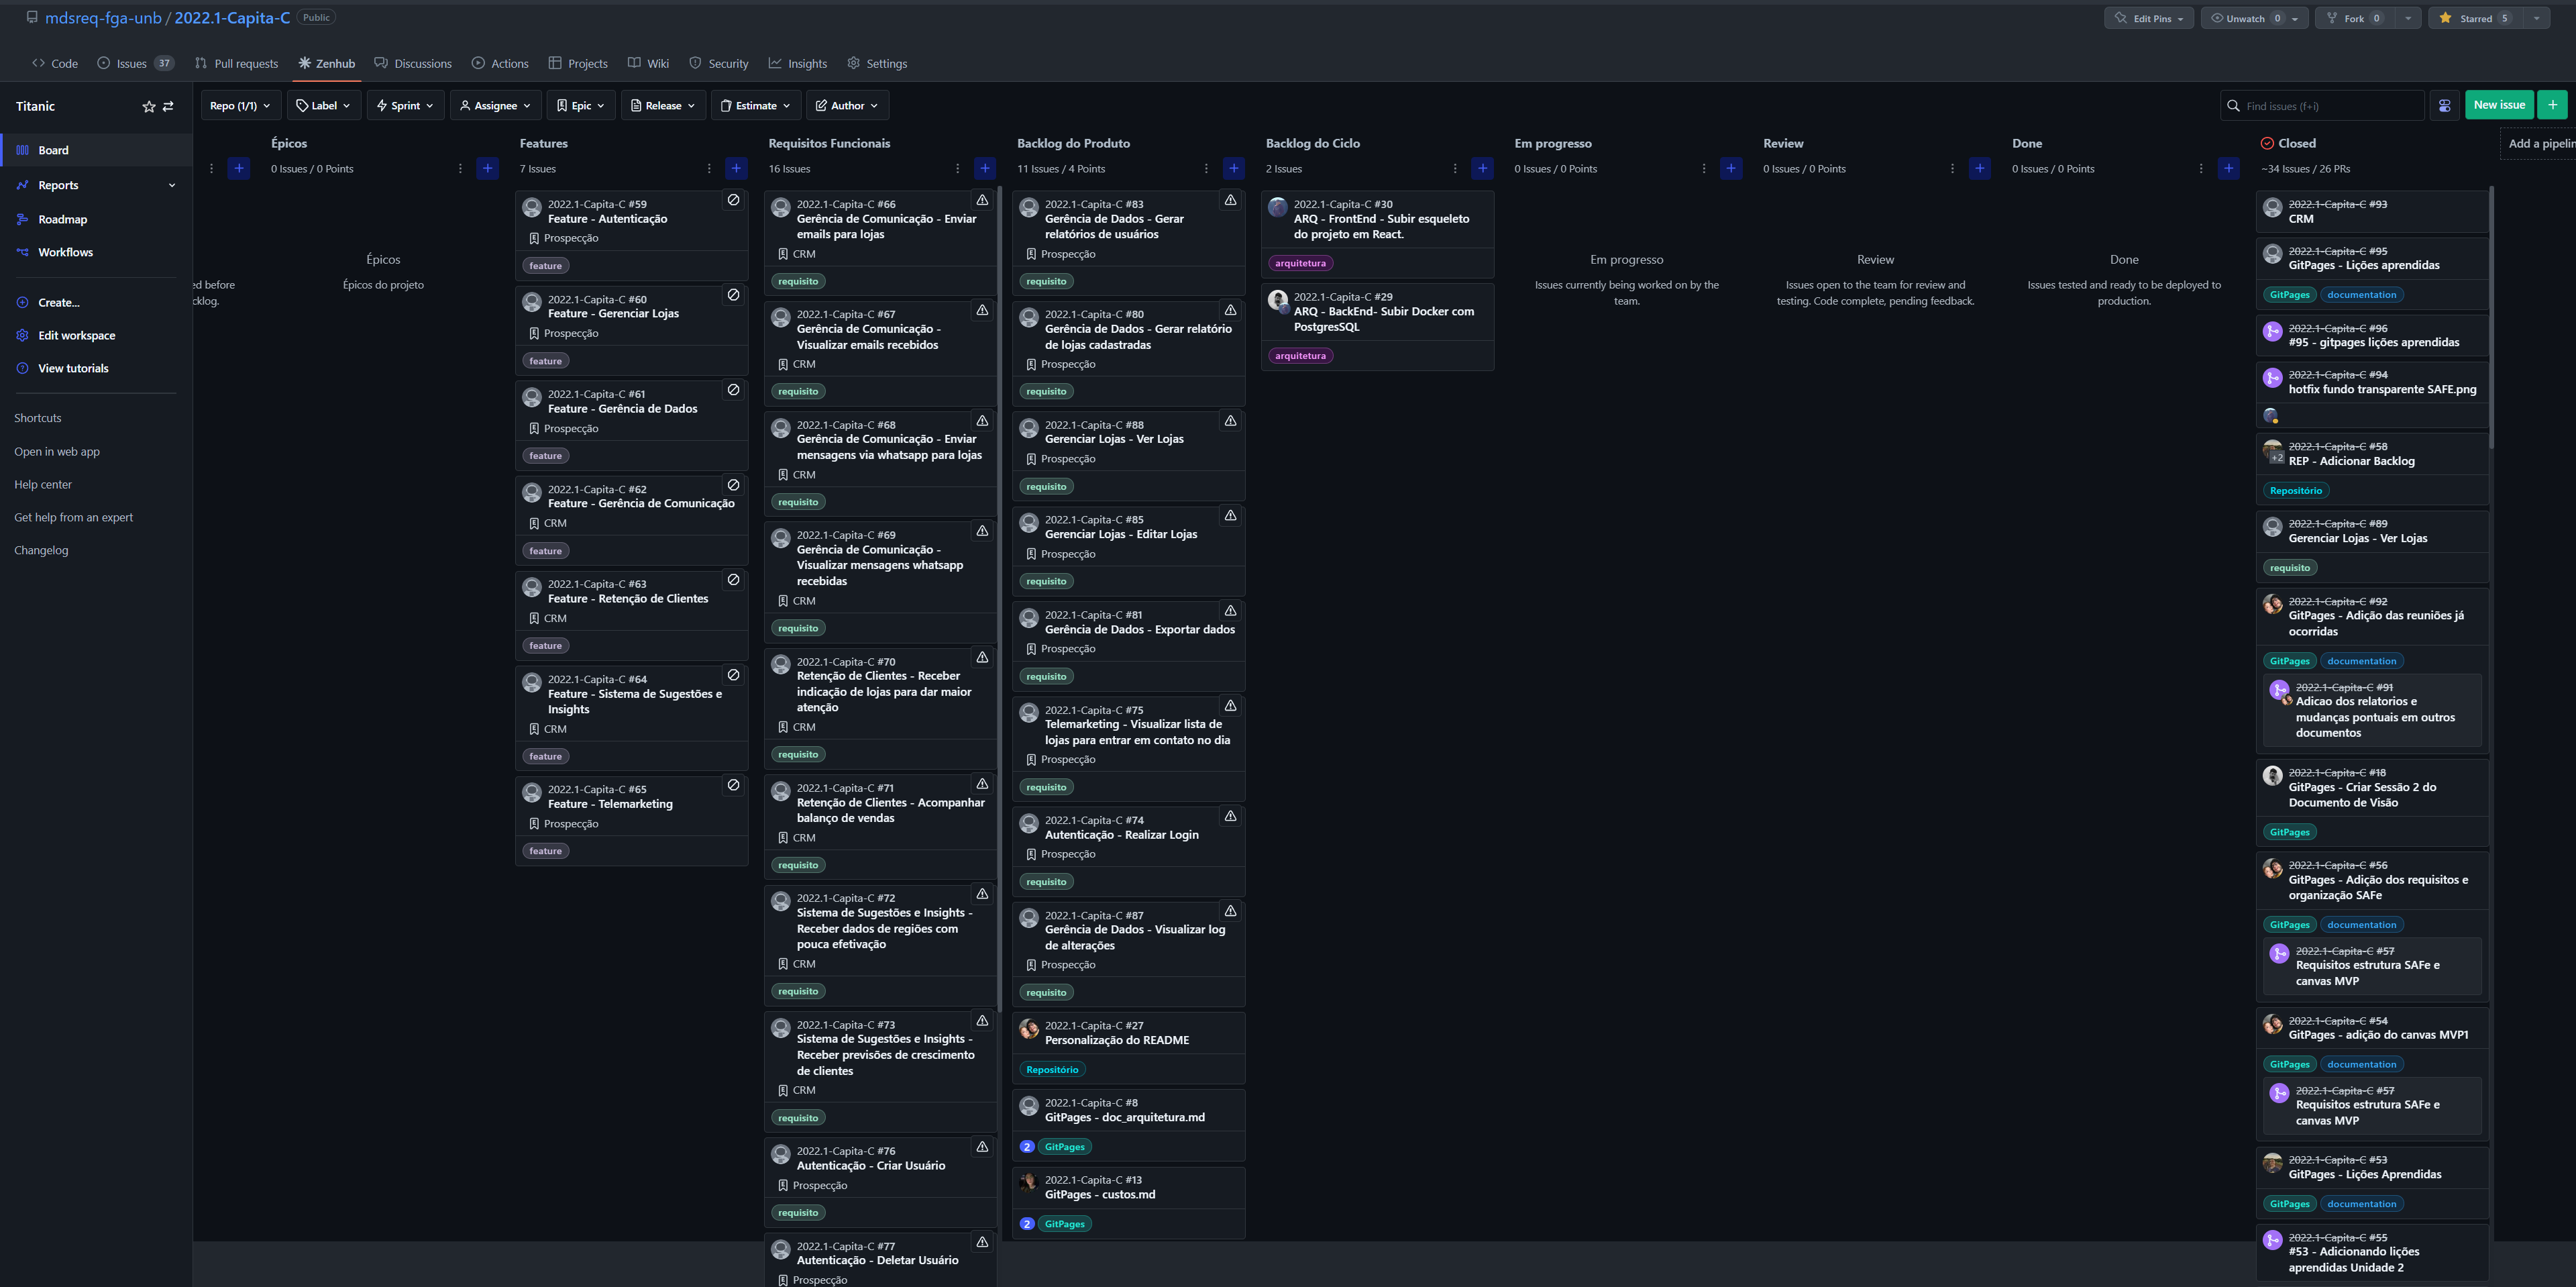Star the Titanic workspace
2576x1287 pixels.
pyautogui.click(x=148, y=106)
